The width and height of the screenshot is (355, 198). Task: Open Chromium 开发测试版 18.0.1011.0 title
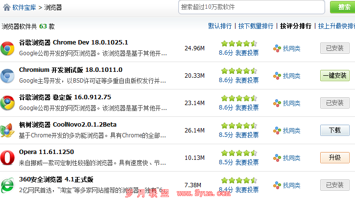pyautogui.click(x=71, y=70)
